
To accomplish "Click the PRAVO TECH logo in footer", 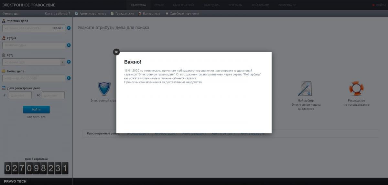I will [x=15, y=181].
